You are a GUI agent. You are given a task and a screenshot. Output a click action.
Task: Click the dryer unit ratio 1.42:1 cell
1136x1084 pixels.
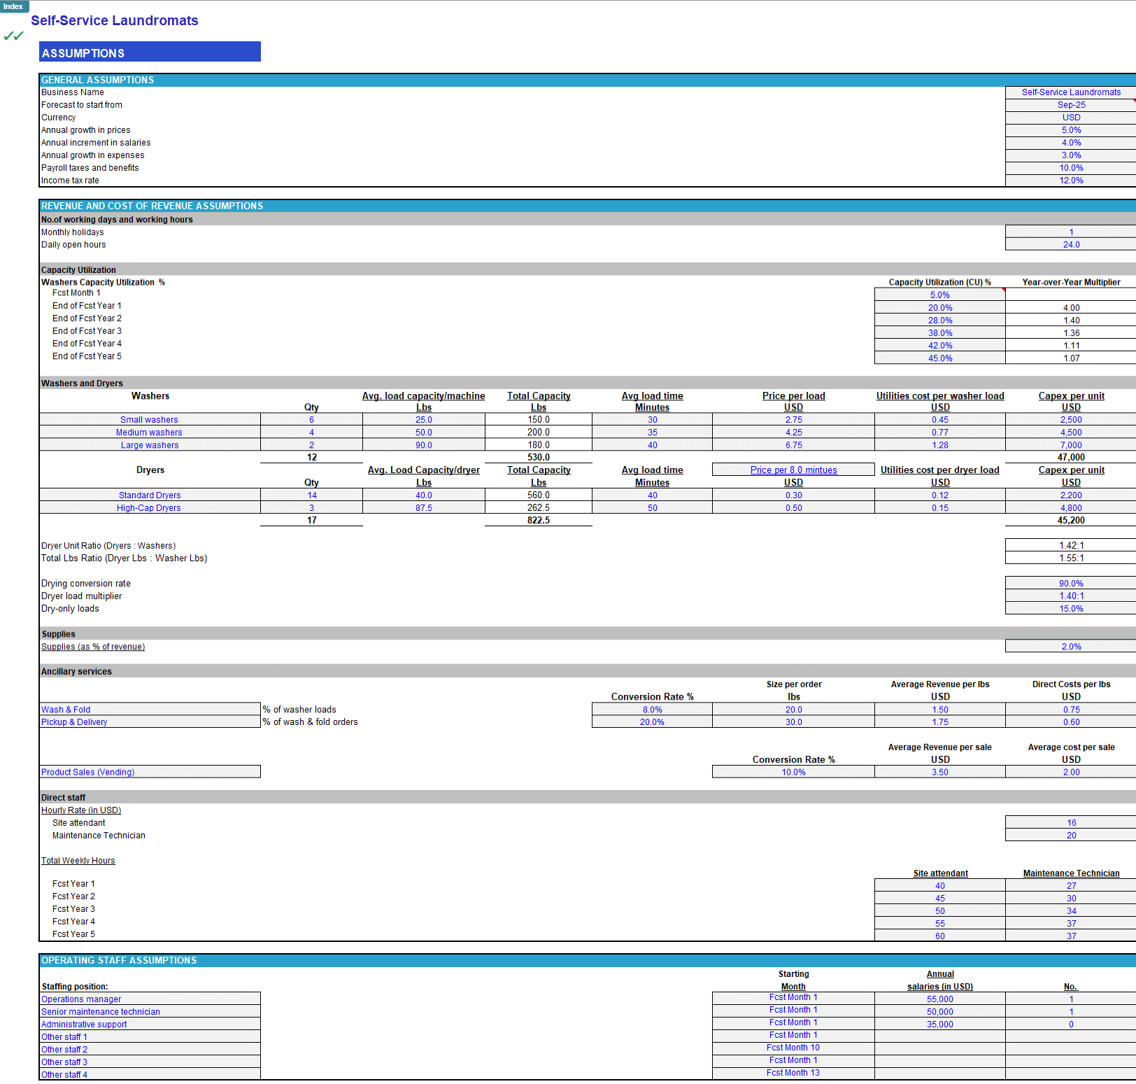point(1070,546)
